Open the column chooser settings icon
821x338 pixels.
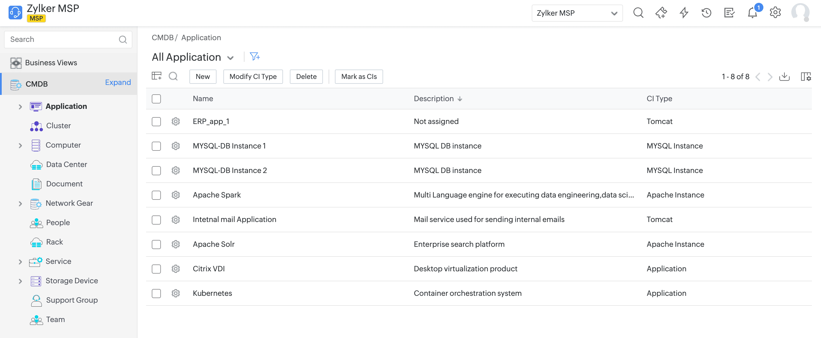pyautogui.click(x=805, y=77)
